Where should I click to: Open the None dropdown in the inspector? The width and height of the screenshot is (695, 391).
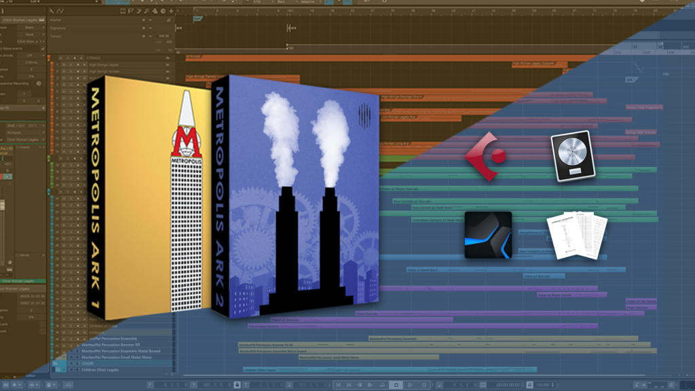(x=31, y=34)
